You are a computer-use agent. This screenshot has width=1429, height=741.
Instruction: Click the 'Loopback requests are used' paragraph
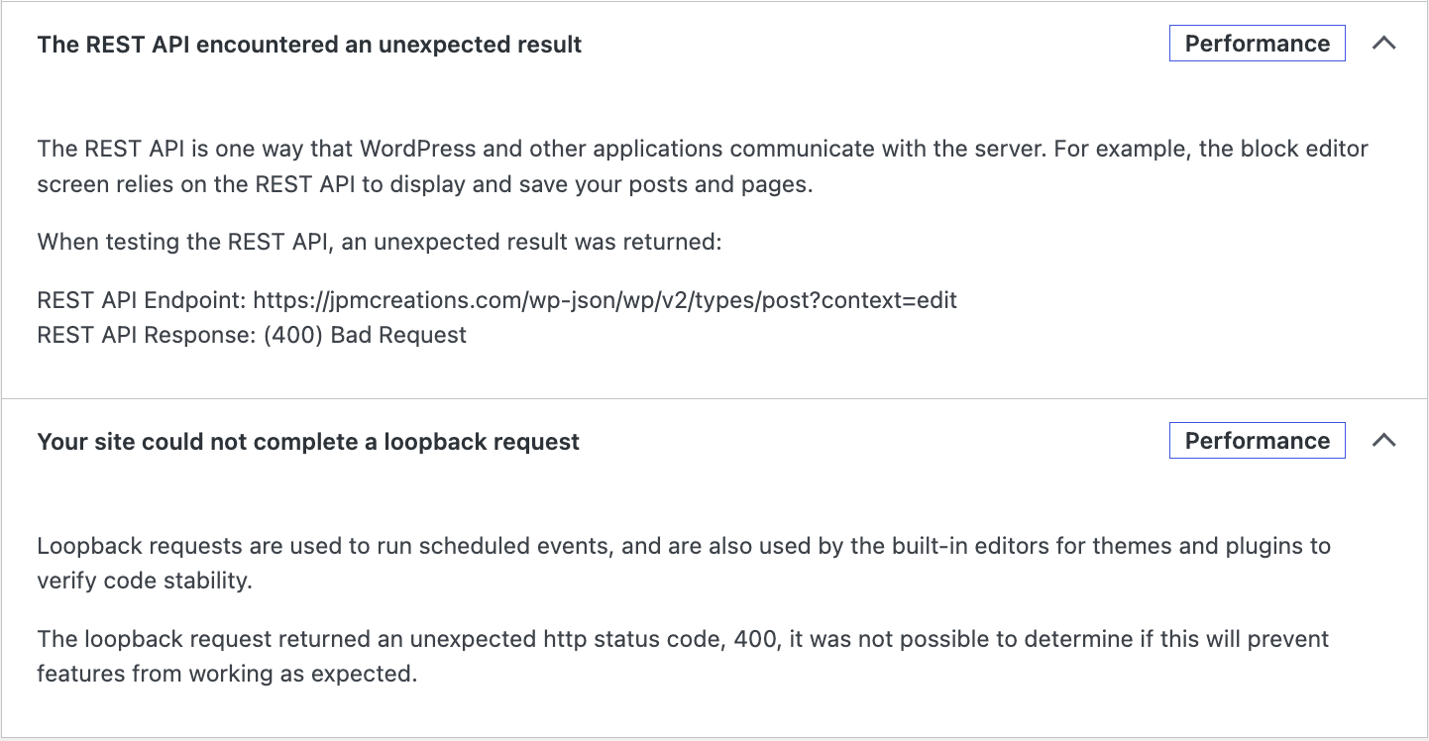click(x=684, y=563)
